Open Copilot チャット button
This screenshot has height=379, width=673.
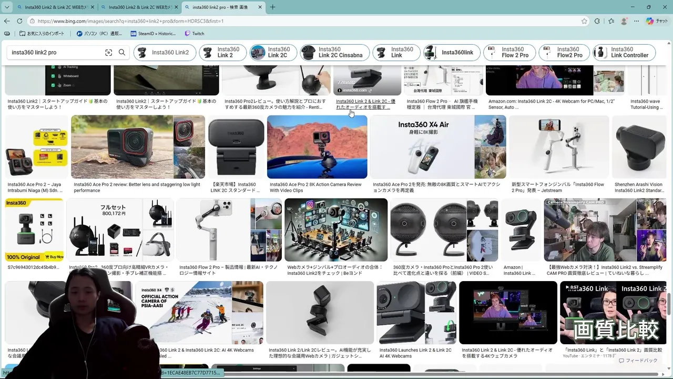point(657,21)
